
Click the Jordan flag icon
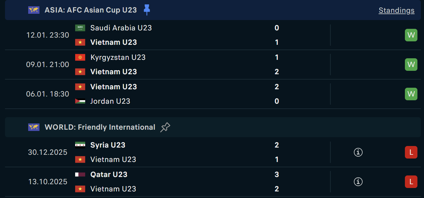point(80,101)
